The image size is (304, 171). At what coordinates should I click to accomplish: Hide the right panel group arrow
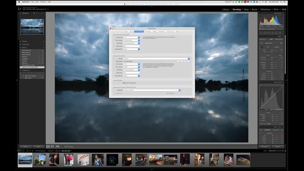(x=286, y=80)
